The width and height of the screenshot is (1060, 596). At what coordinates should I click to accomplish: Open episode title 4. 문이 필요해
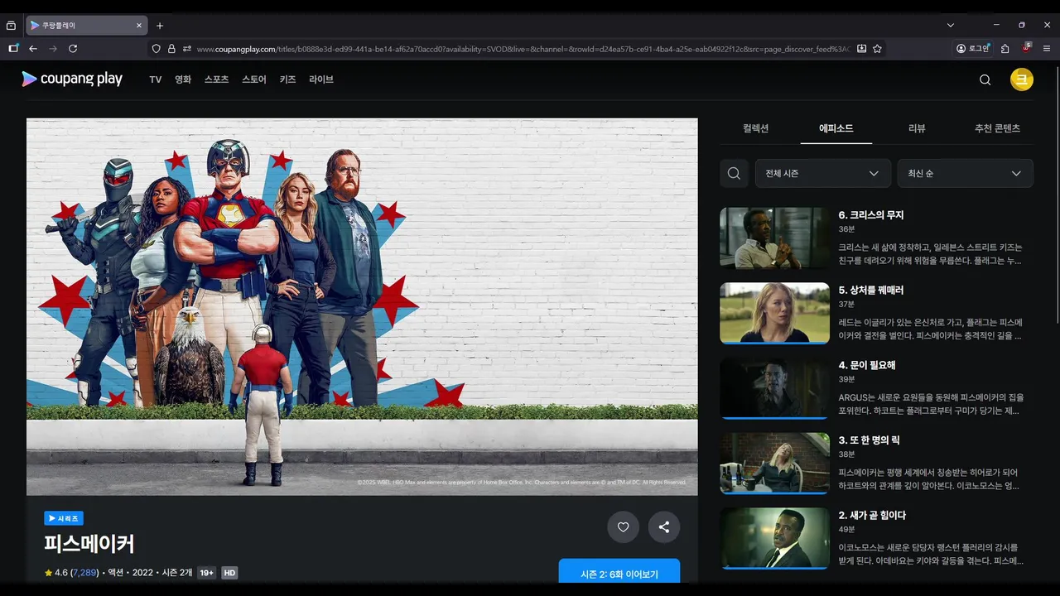[x=867, y=365]
